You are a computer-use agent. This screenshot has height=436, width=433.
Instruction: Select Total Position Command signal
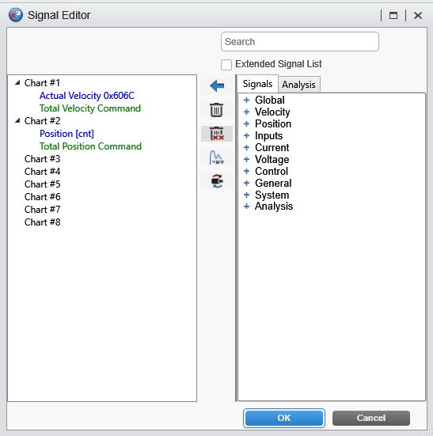pyautogui.click(x=90, y=146)
